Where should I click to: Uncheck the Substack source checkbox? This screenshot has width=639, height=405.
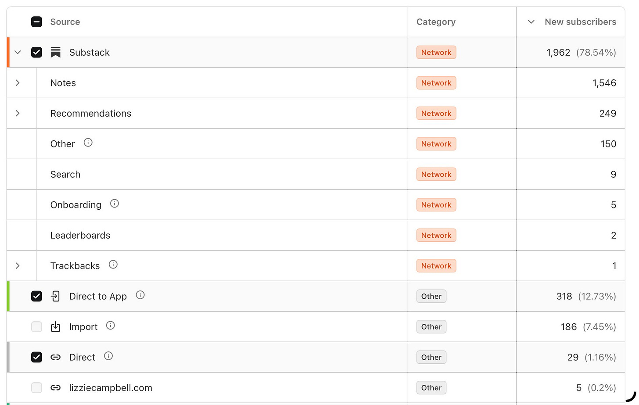(36, 52)
